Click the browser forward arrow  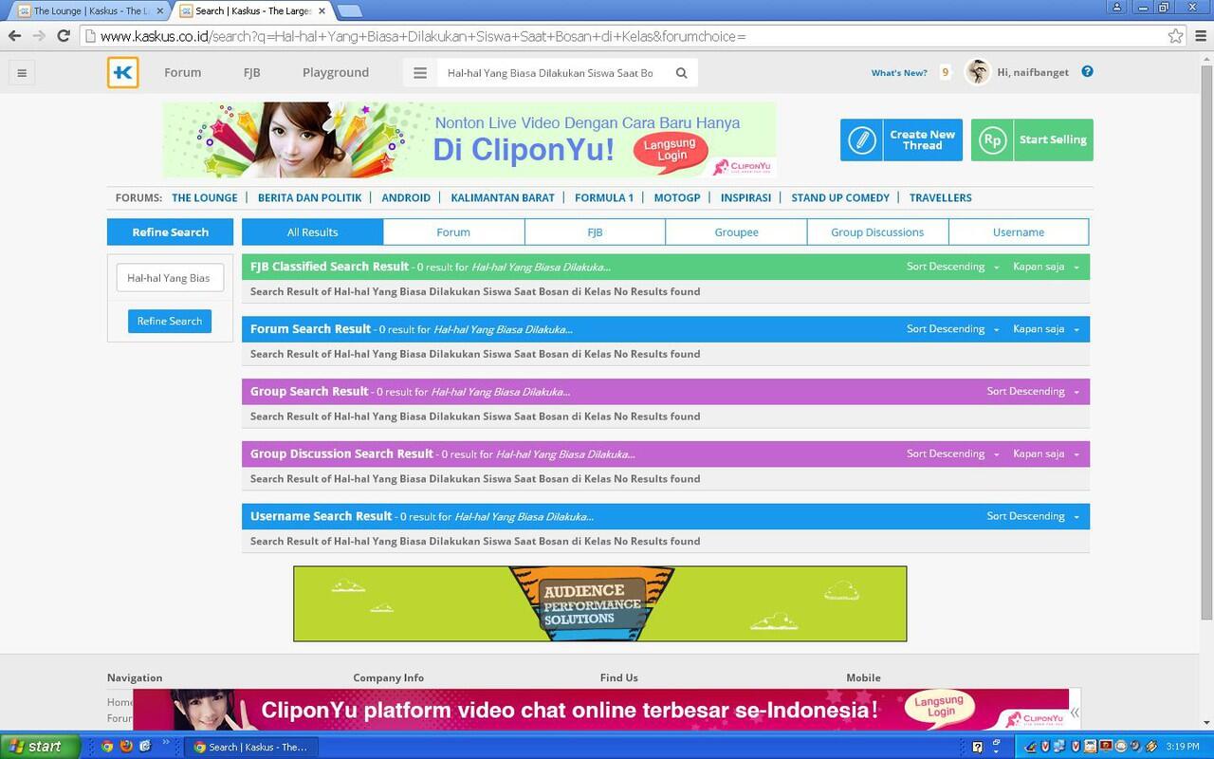39,36
